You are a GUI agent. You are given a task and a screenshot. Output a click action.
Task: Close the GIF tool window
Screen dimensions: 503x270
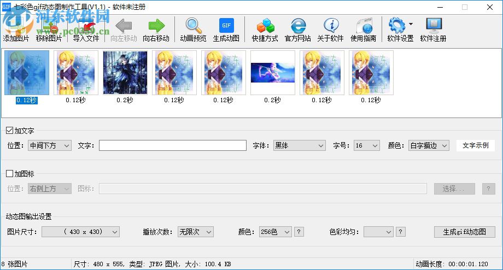pos(489,7)
